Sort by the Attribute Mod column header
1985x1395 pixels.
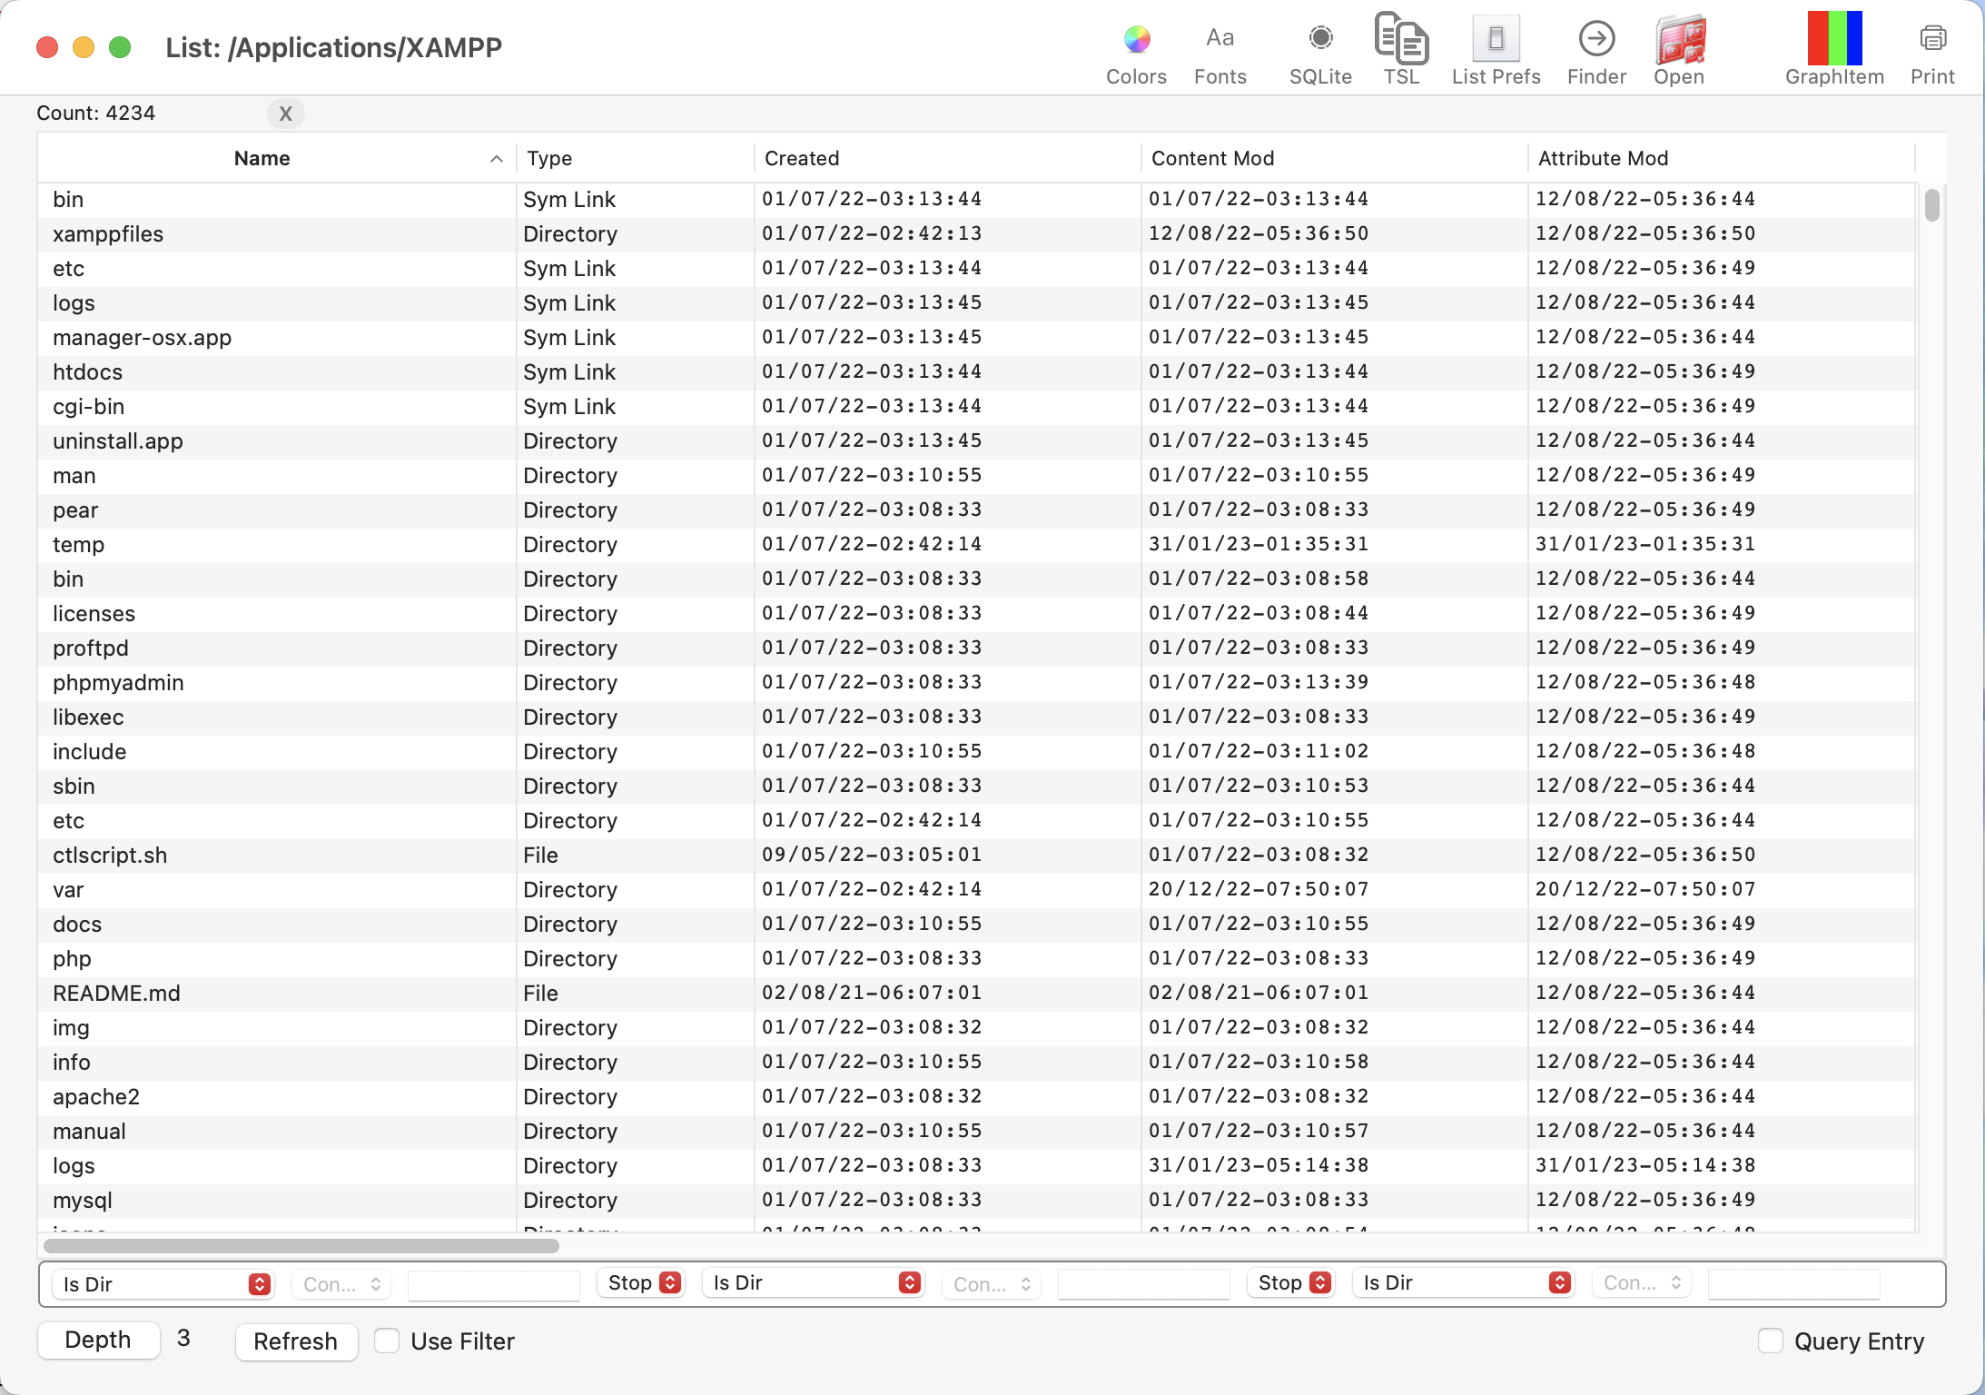pos(1721,158)
